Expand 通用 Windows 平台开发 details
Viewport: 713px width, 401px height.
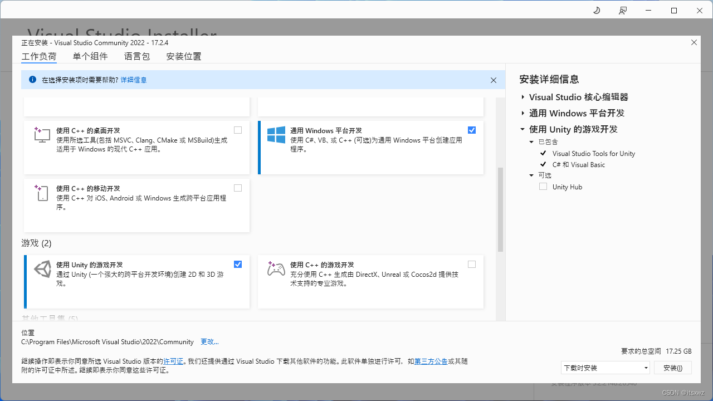pos(523,114)
